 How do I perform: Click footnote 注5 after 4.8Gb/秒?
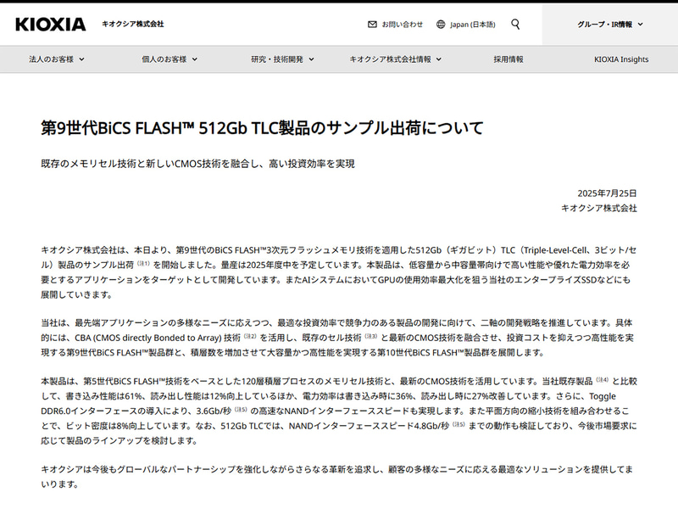point(458,424)
